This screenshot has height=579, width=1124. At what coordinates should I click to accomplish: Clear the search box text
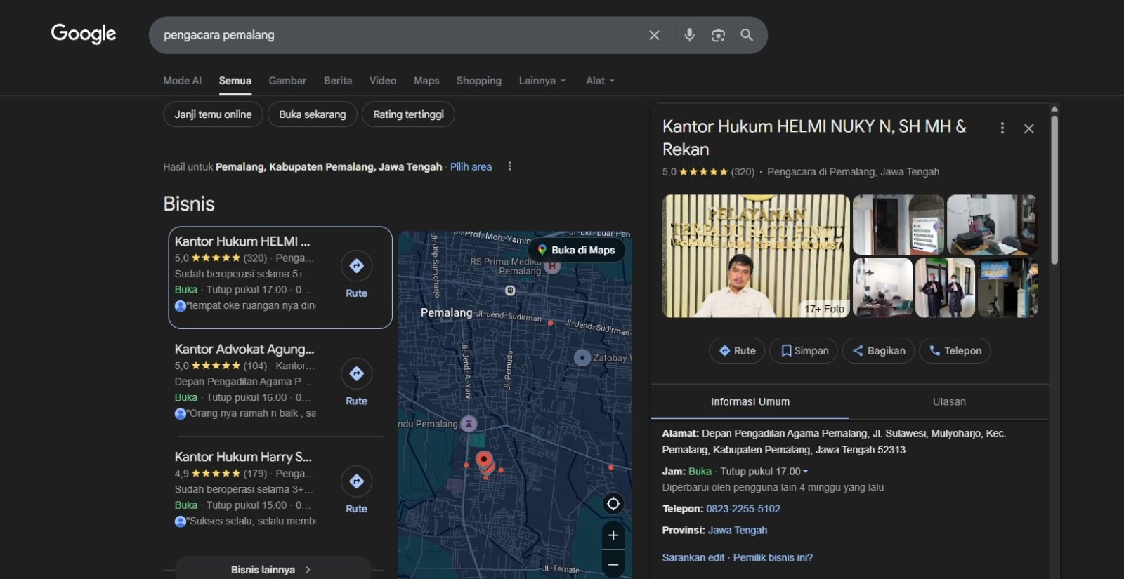(x=654, y=35)
